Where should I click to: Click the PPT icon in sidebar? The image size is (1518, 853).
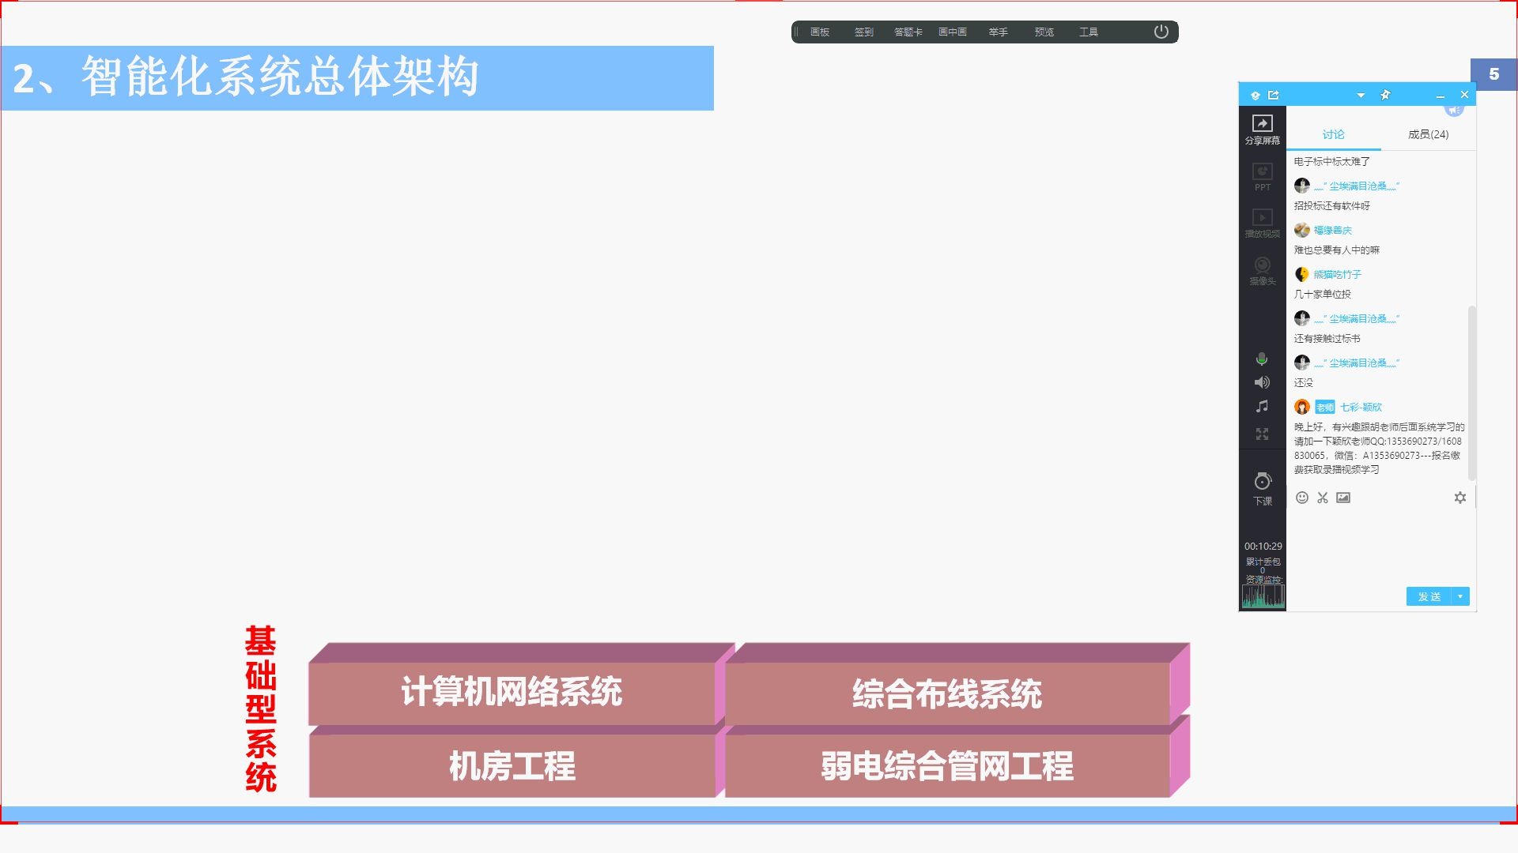coord(1262,177)
